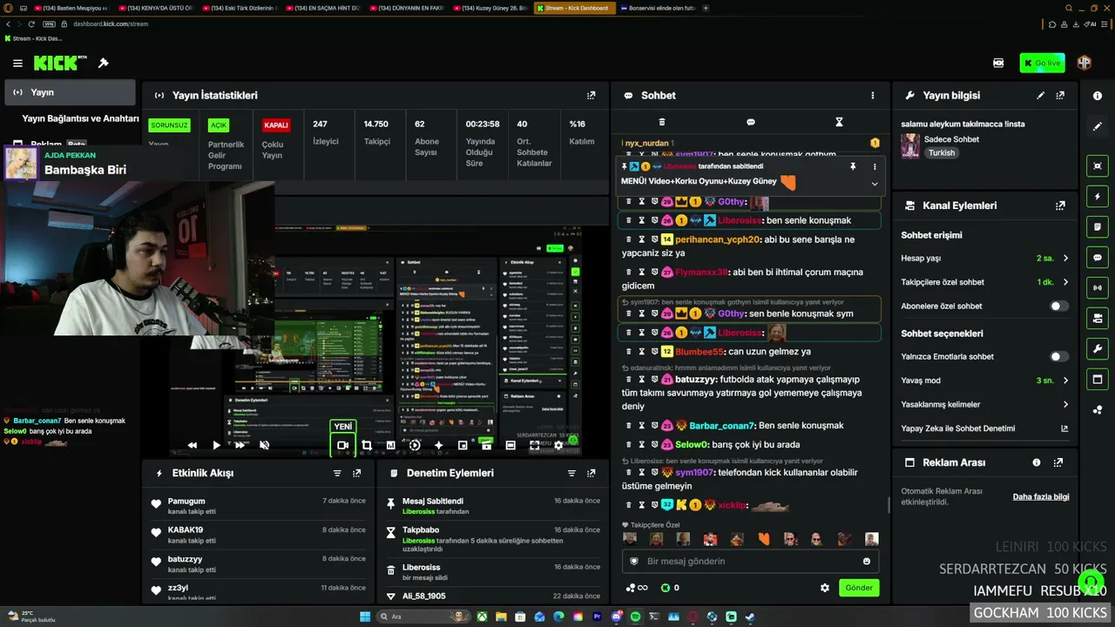Unmute the stream preview audio

click(264, 445)
